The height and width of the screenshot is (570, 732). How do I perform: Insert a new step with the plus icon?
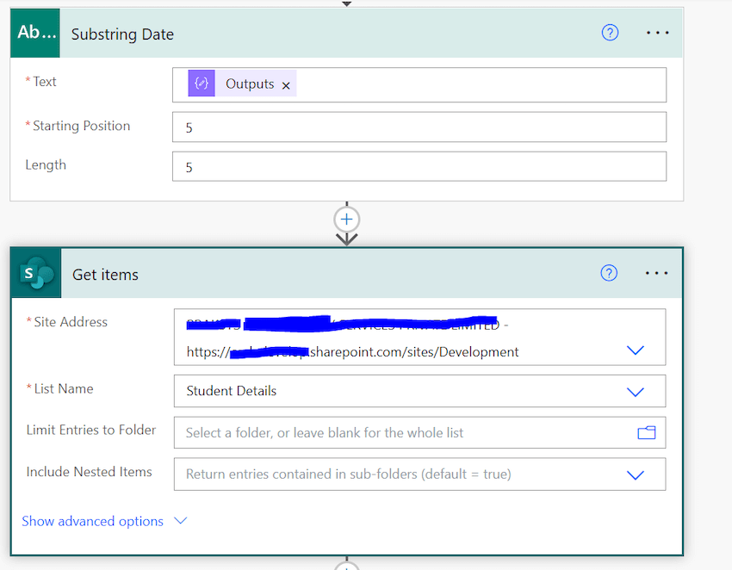point(346,220)
